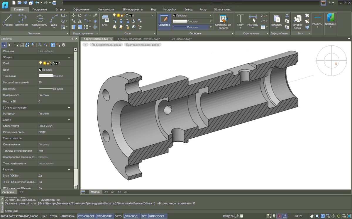352x219 pixels.
Task: Open the Слои layers manager
Action: pos(105,20)
